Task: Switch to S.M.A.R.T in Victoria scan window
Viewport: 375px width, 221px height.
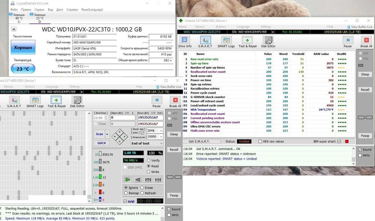Action: point(14,102)
